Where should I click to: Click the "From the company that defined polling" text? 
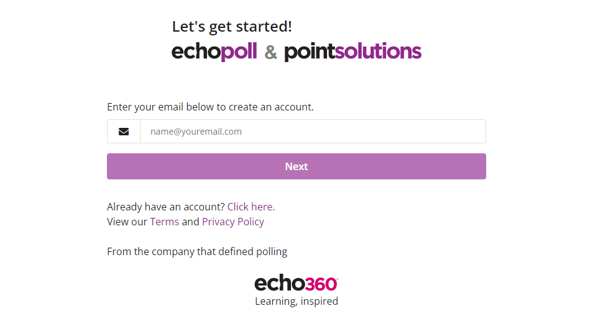(197, 251)
